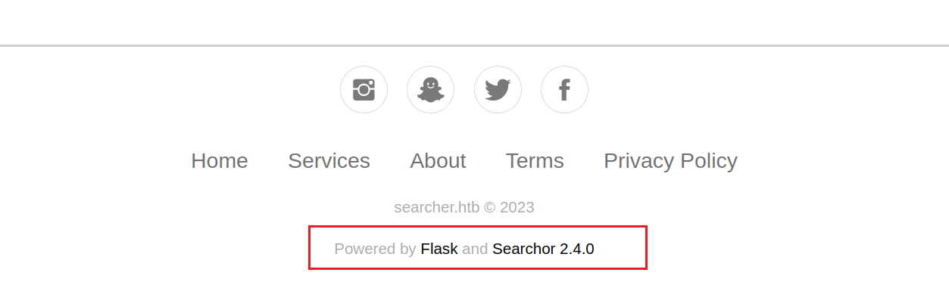The height and width of the screenshot is (285, 949).
Task: Click the word "and" between footer links
Action: [475, 249]
